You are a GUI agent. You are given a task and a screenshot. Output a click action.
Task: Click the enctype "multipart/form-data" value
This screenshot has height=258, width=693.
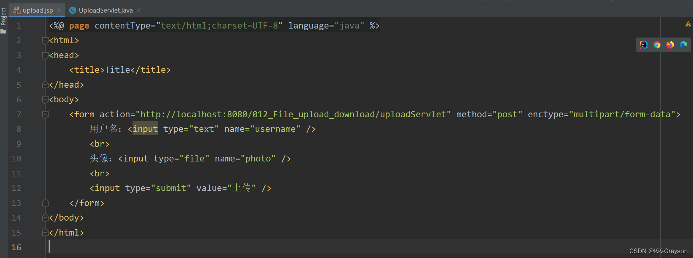[622, 115]
